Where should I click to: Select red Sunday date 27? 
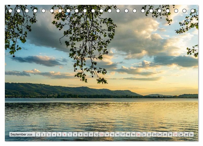(x=175, y=134)
